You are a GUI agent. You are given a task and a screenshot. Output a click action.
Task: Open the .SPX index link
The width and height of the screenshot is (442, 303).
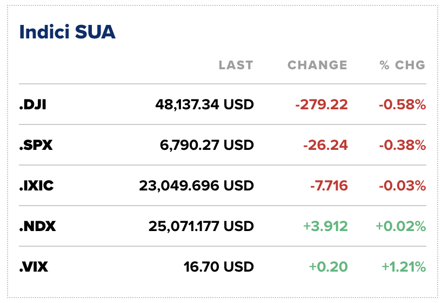[x=36, y=145]
